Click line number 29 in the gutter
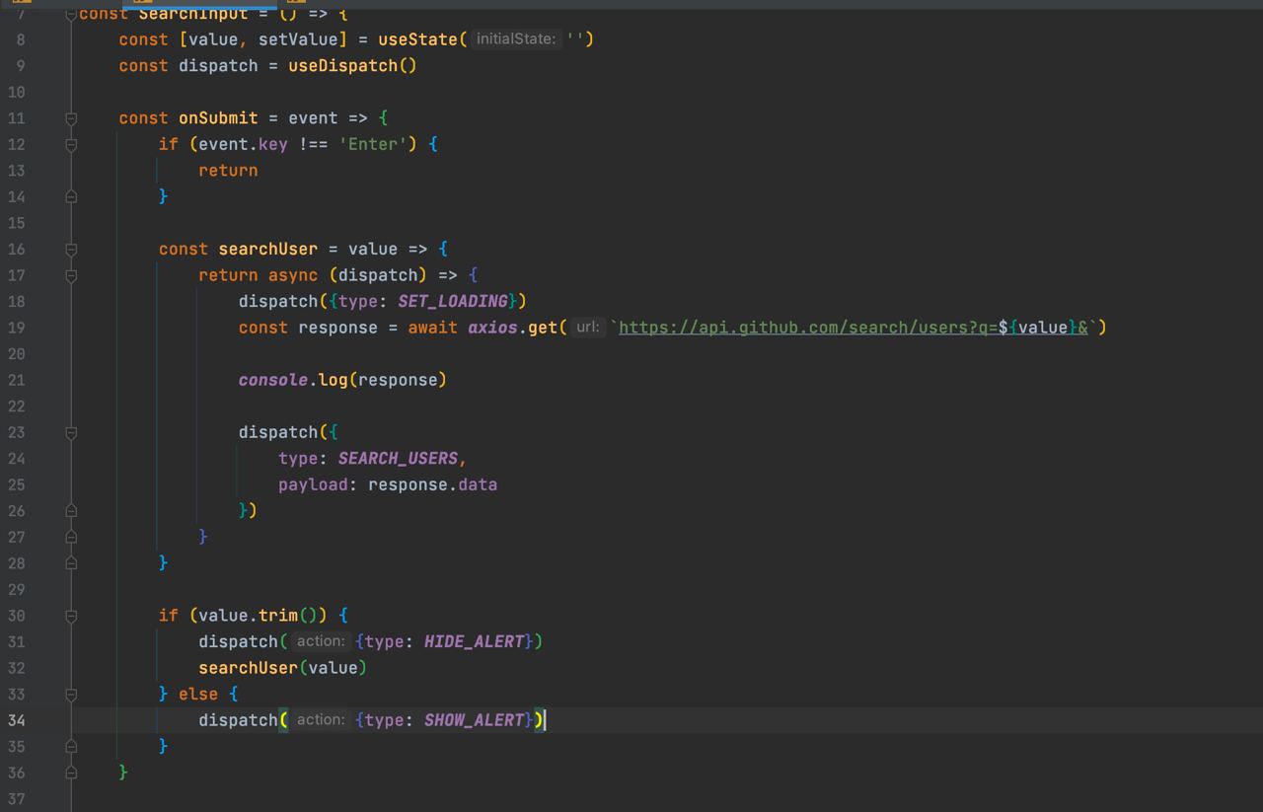The height and width of the screenshot is (812, 1263). click(16, 589)
